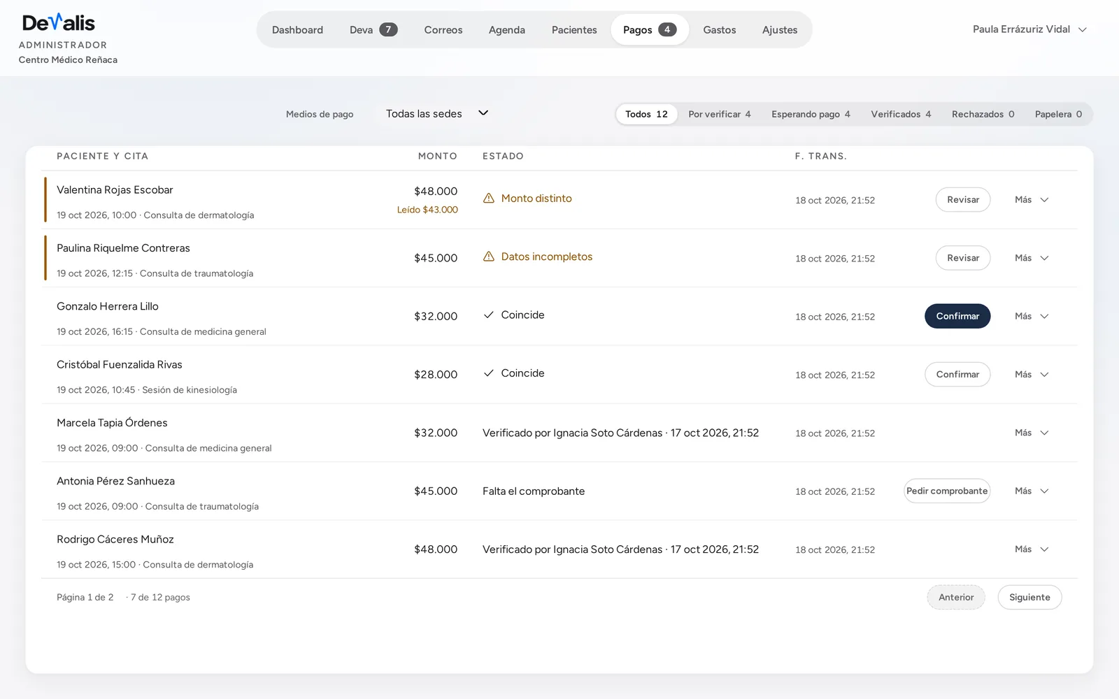
Task: Expand Más menu for Antonia Pérez Sanhueza
Action: pos(1032,491)
